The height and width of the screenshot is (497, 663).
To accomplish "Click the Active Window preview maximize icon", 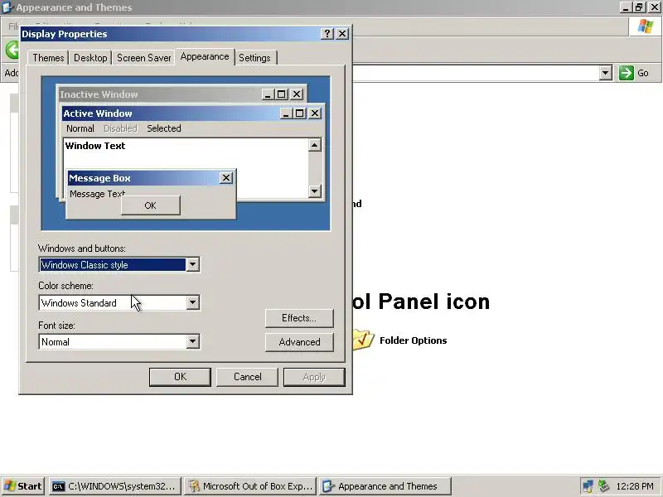I will pyautogui.click(x=300, y=113).
